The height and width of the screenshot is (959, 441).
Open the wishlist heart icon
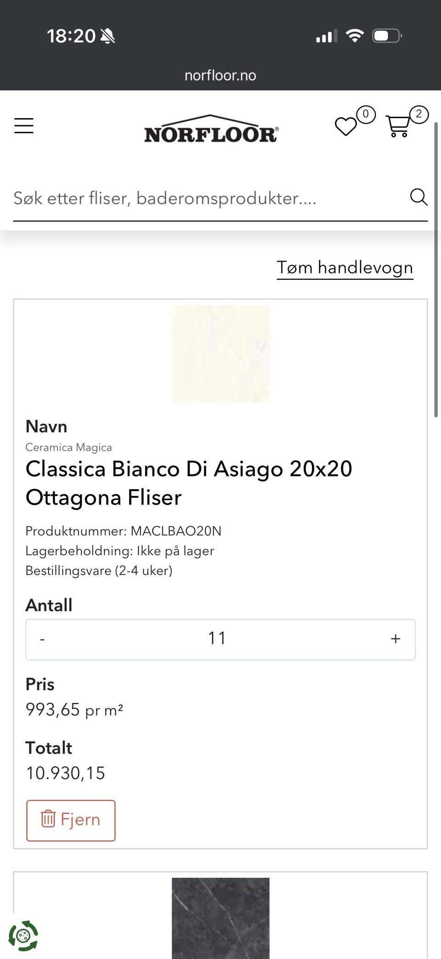(345, 126)
